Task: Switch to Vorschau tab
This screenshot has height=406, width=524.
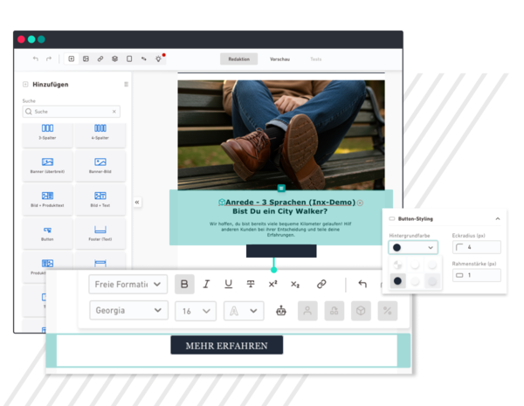Action: (x=279, y=59)
